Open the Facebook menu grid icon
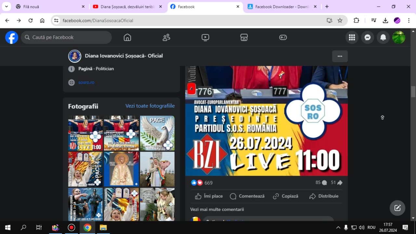This screenshot has width=416, height=234. coord(352,37)
